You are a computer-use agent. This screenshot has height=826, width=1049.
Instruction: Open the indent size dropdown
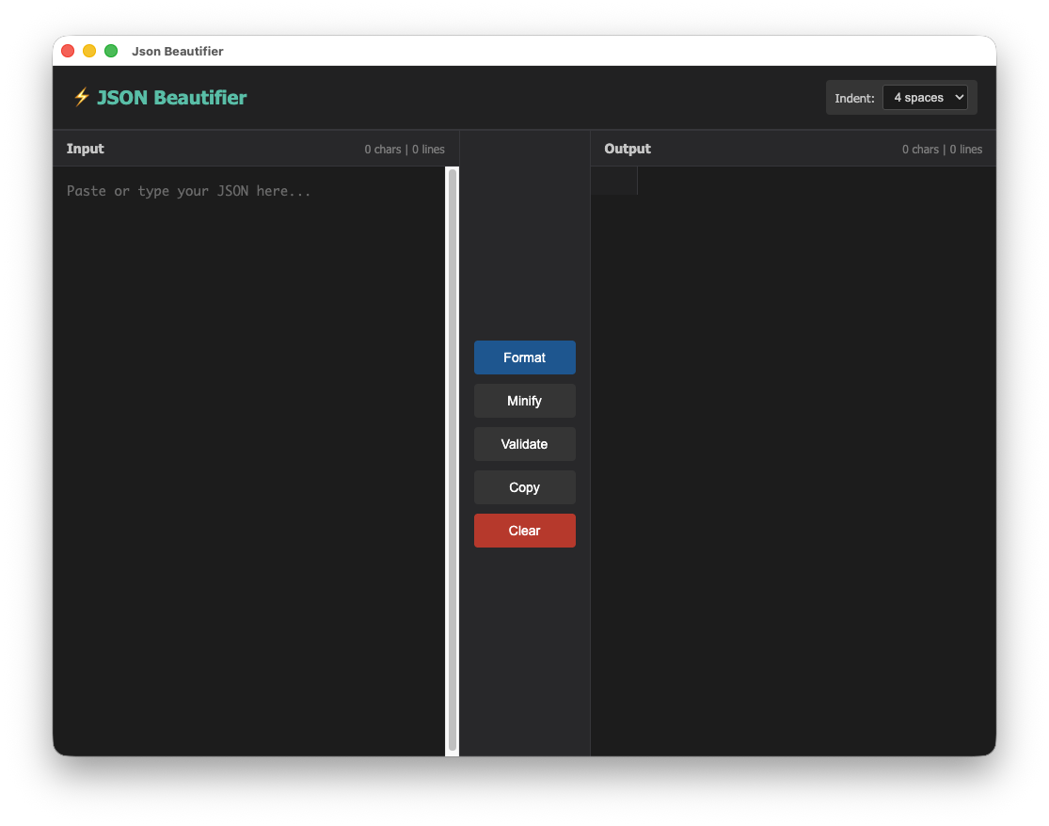tap(925, 97)
